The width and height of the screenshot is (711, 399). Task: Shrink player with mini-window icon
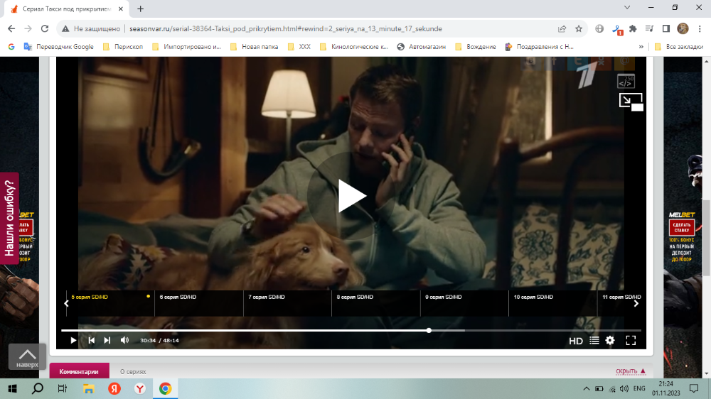pos(631,102)
